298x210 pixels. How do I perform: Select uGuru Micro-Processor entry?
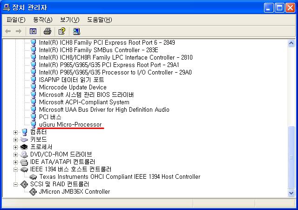click(x=70, y=124)
